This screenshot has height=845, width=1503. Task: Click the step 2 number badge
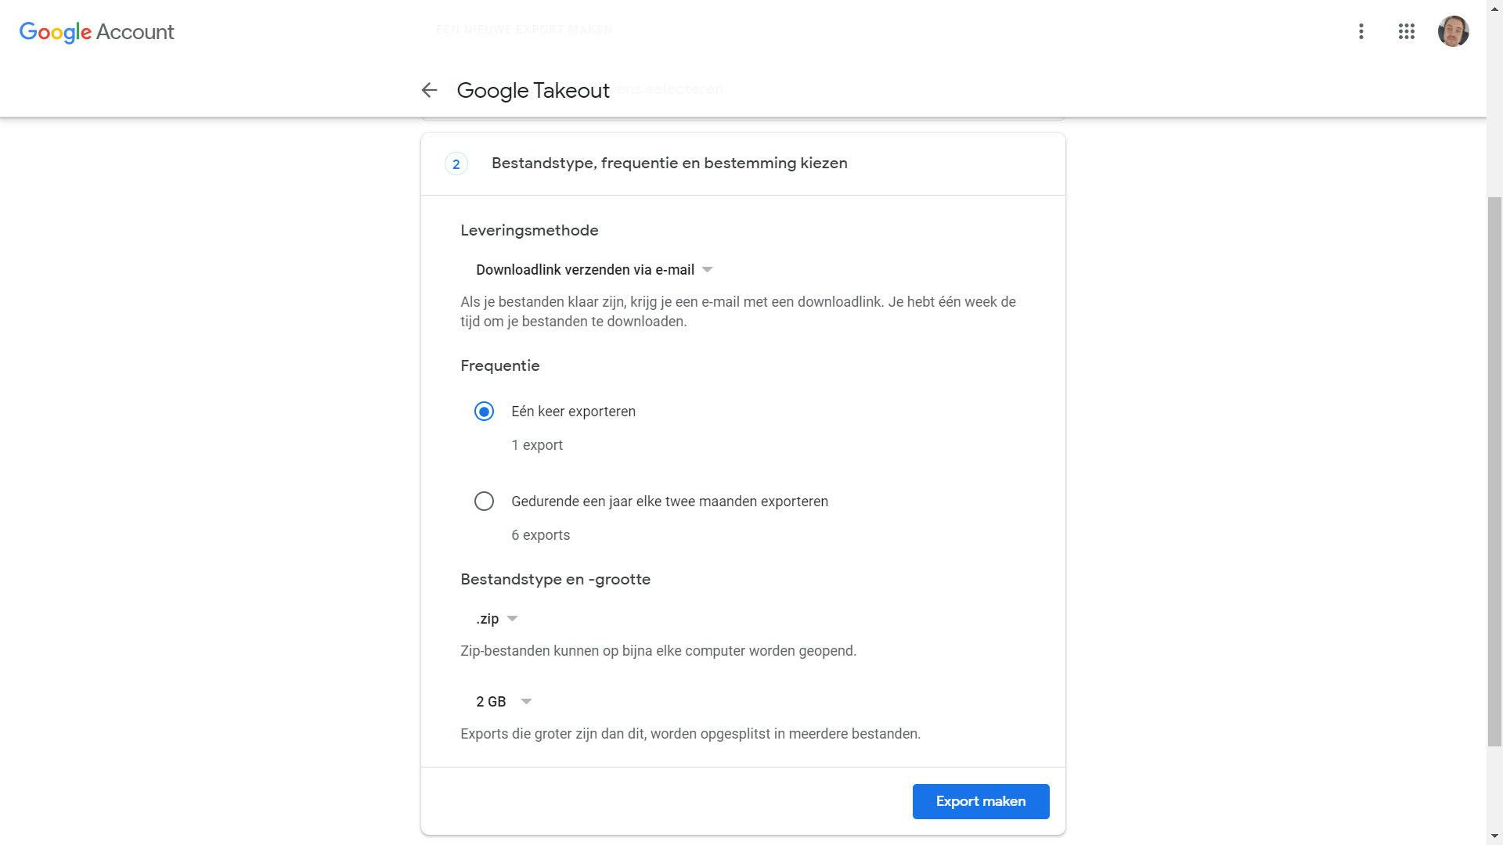click(456, 164)
